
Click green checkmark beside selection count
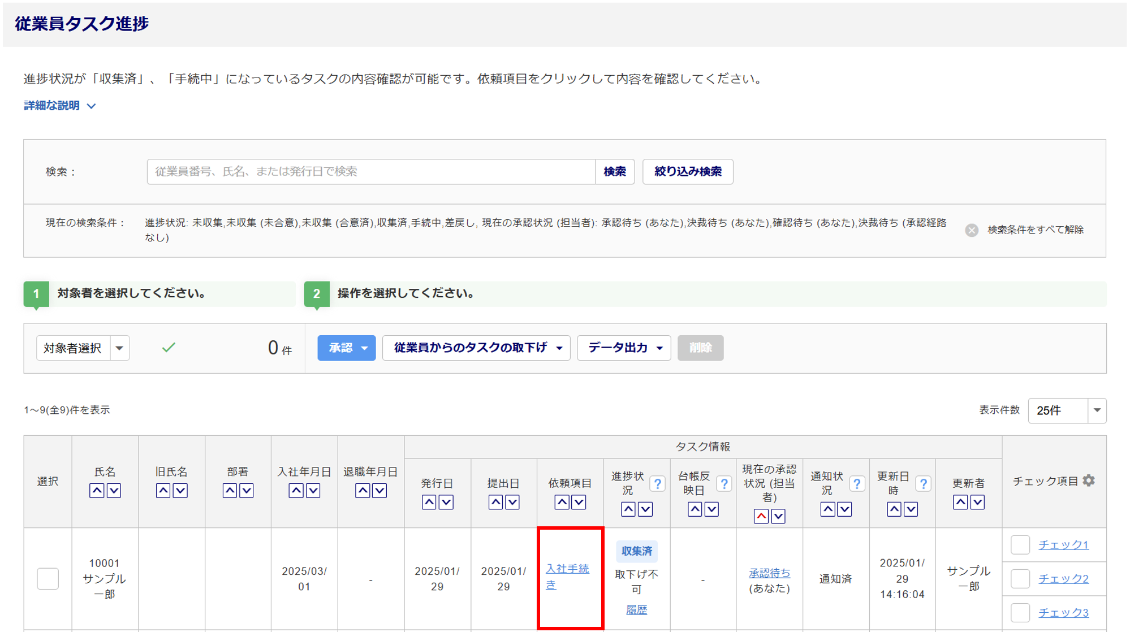169,348
